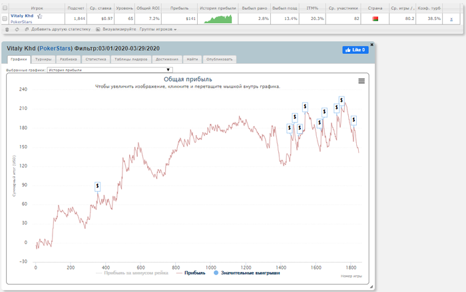Open the 'Разбивка' tab
The image size is (466, 292).
pyautogui.click(x=69, y=59)
